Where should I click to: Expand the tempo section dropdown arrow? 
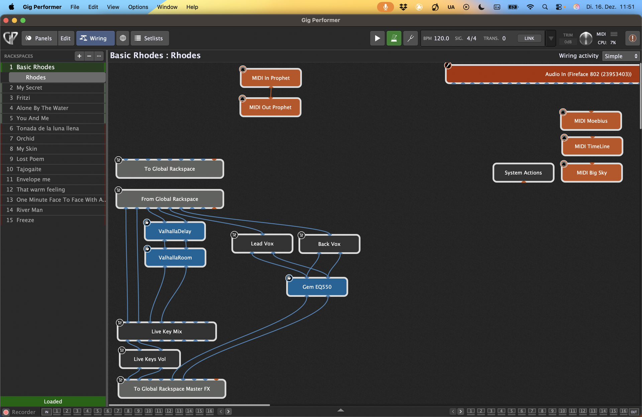click(551, 38)
